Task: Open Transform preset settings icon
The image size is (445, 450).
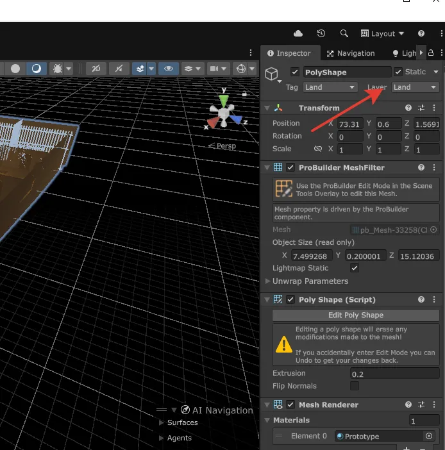Action: tap(421, 108)
